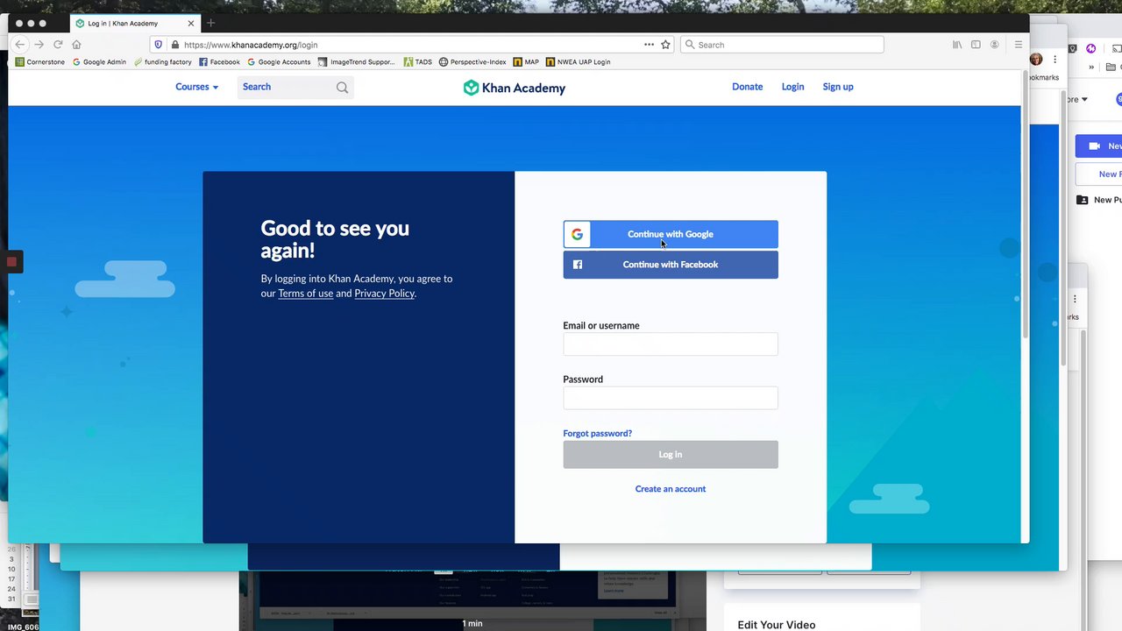This screenshot has width=1122, height=631.
Task: Click the profile avatar in the Chrome window behind
Action: coord(1036,60)
